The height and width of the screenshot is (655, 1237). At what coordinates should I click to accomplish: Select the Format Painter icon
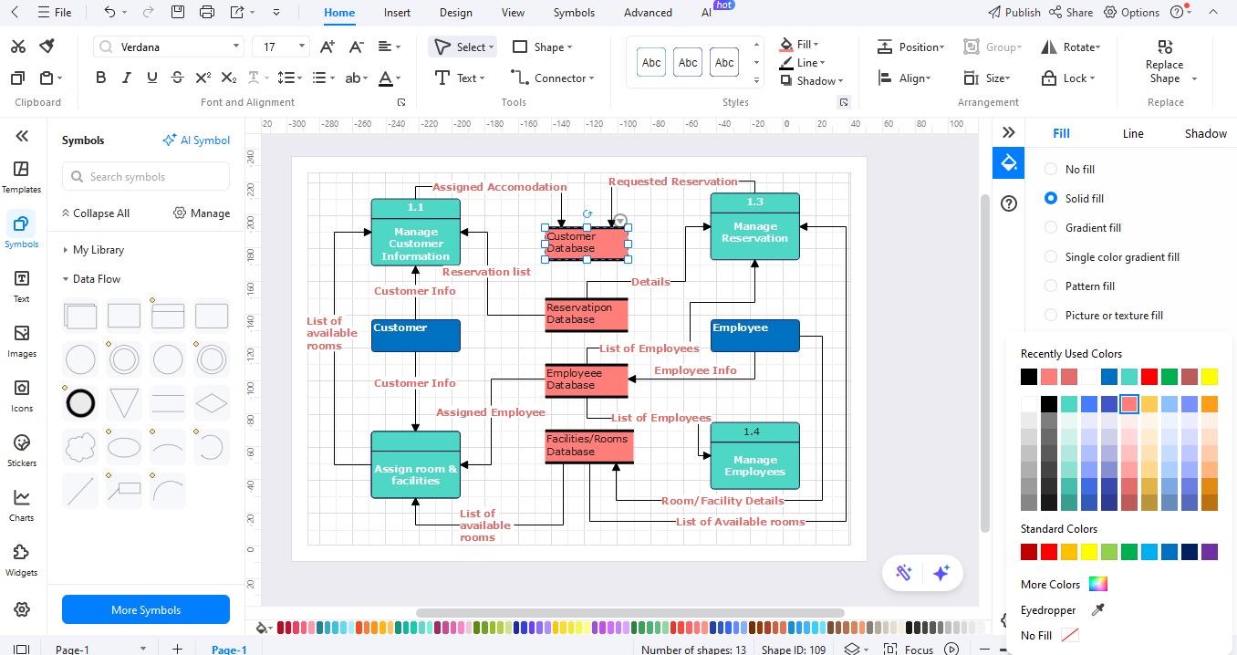pyautogui.click(x=47, y=47)
